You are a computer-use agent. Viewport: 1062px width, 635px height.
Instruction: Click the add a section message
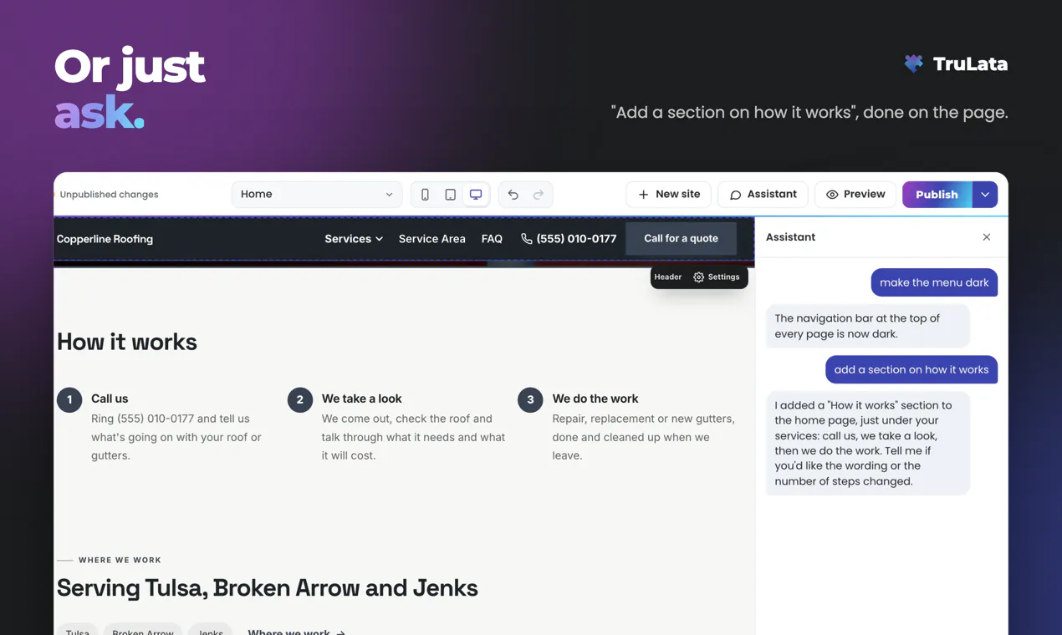(911, 369)
